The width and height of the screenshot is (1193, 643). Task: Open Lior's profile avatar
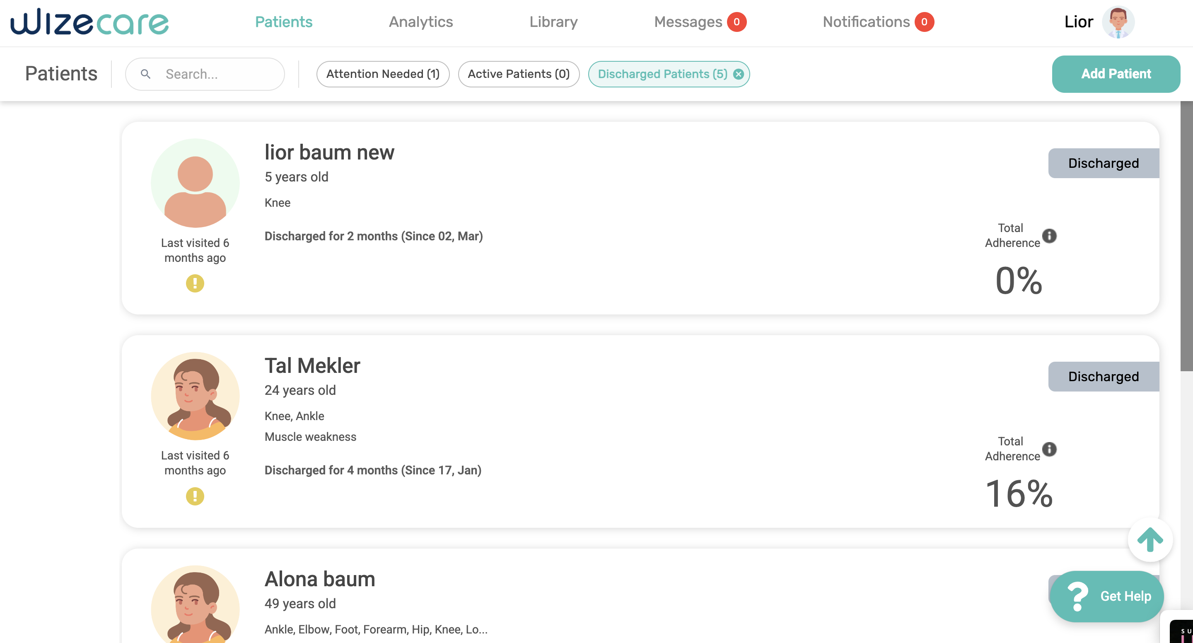[1118, 22]
